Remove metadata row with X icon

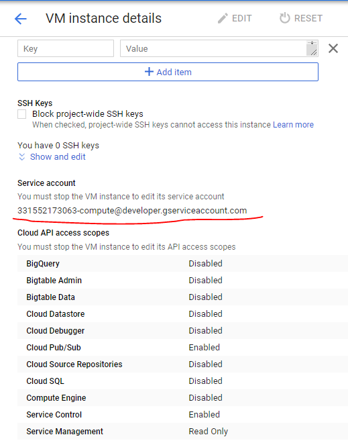pyautogui.click(x=333, y=48)
